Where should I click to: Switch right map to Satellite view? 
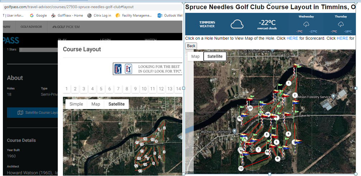pyautogui.click(x=215, y=56)
